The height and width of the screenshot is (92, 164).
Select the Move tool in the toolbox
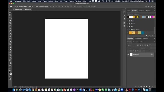pos(10,13)
